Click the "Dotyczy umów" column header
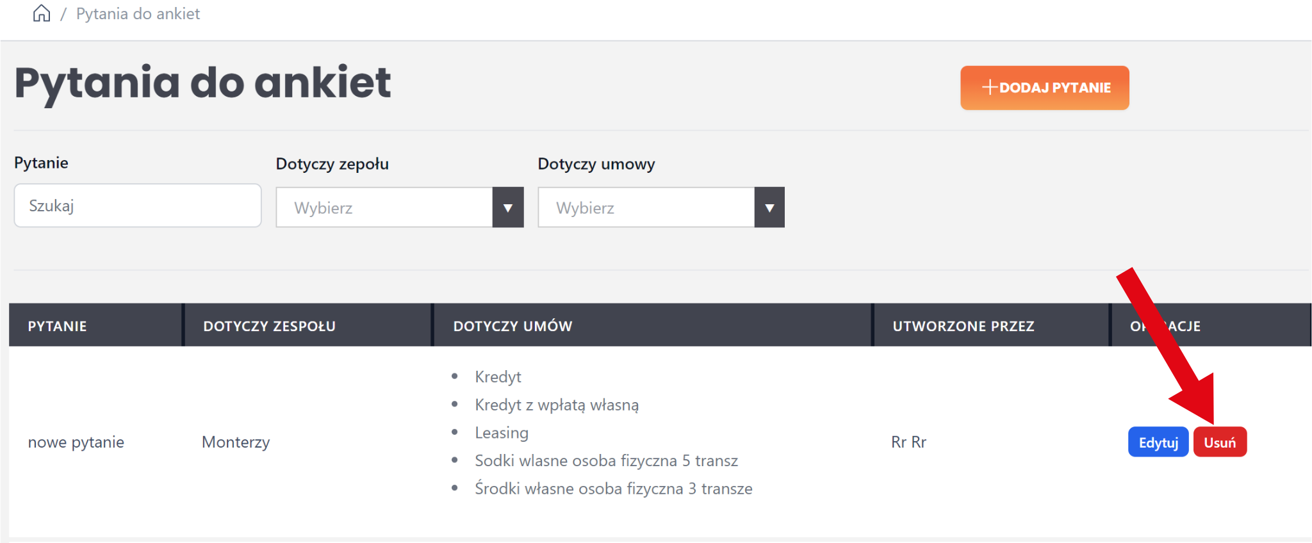 tap(512, 326)
